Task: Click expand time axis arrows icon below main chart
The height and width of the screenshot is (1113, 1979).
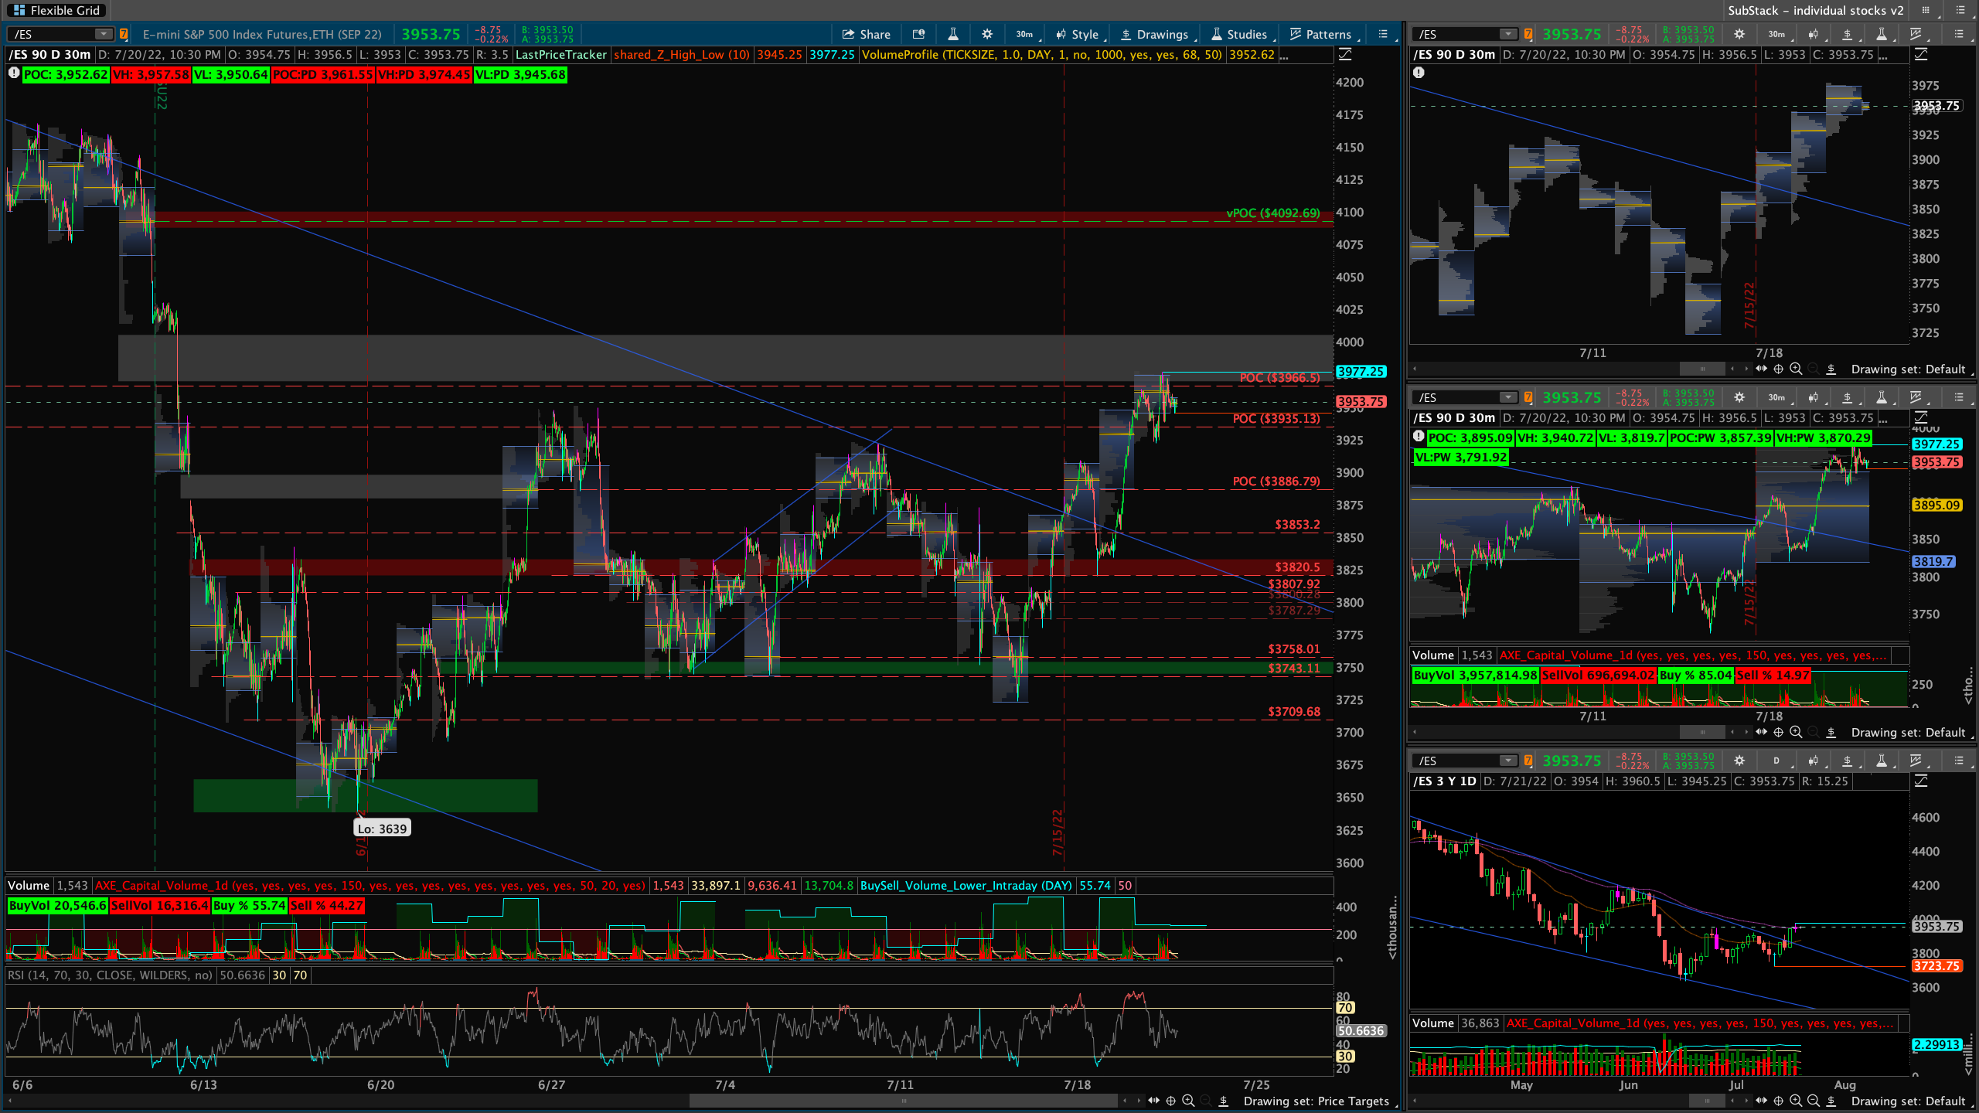Action: tap(1153, 1101)
